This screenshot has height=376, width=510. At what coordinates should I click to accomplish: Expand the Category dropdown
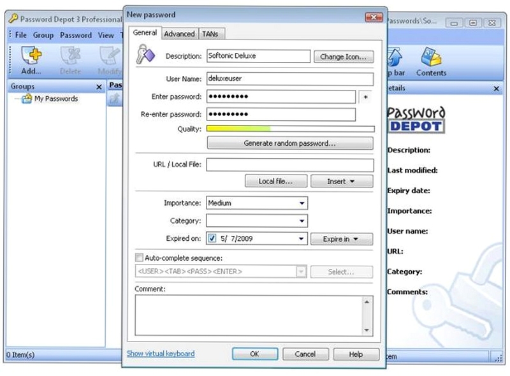click(302, 221)
